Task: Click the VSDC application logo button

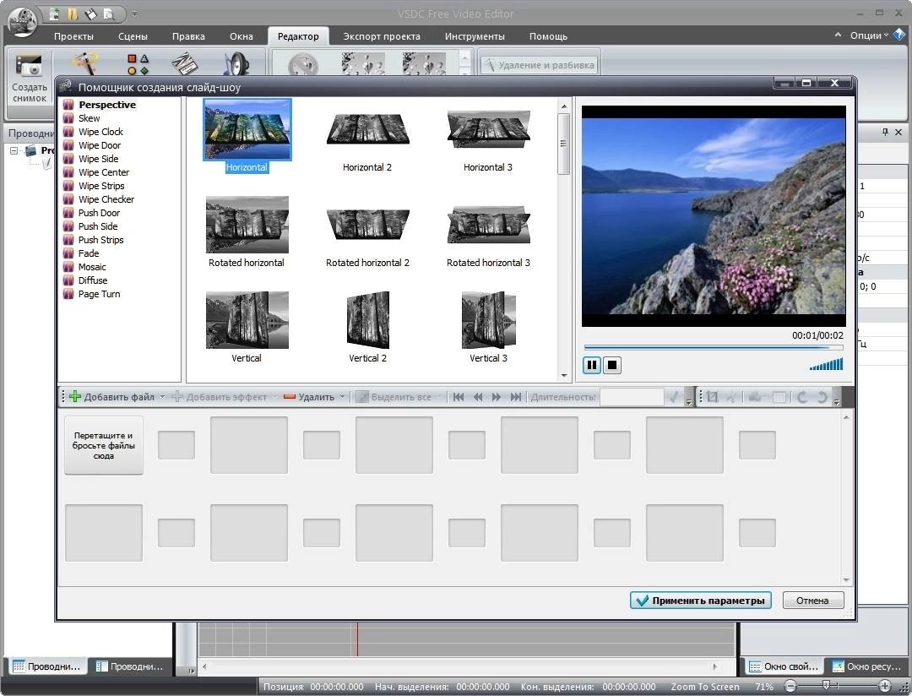Action: point(22,21)
